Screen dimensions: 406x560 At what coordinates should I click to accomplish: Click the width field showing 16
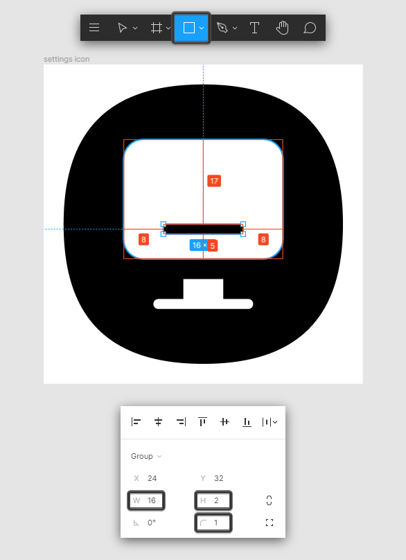(146, 500)
